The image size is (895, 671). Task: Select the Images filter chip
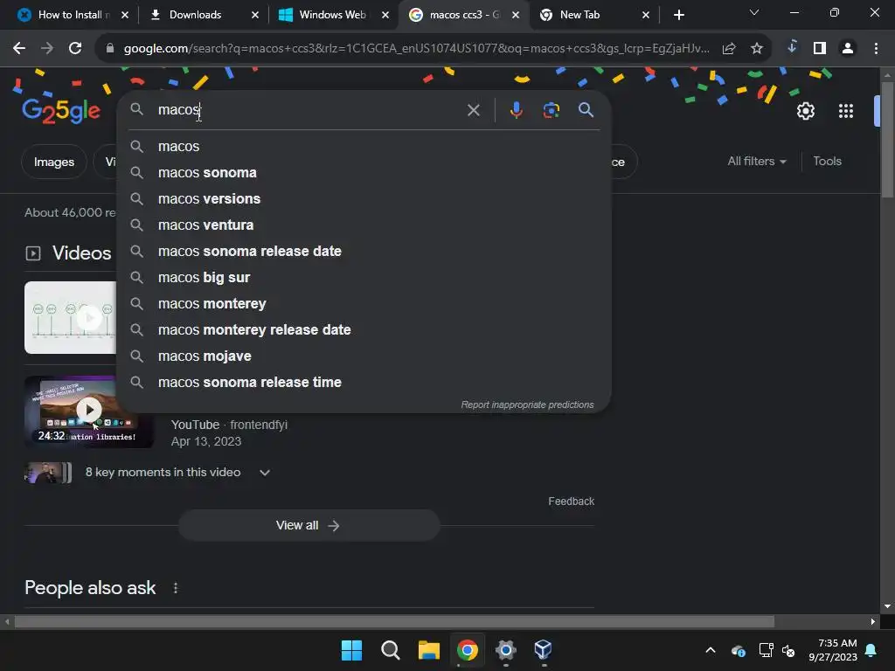click(53, 162)
